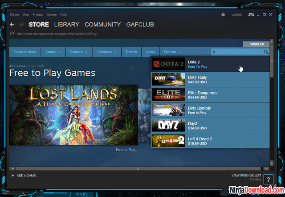Select the Elite: Dangerous result title

203,93
